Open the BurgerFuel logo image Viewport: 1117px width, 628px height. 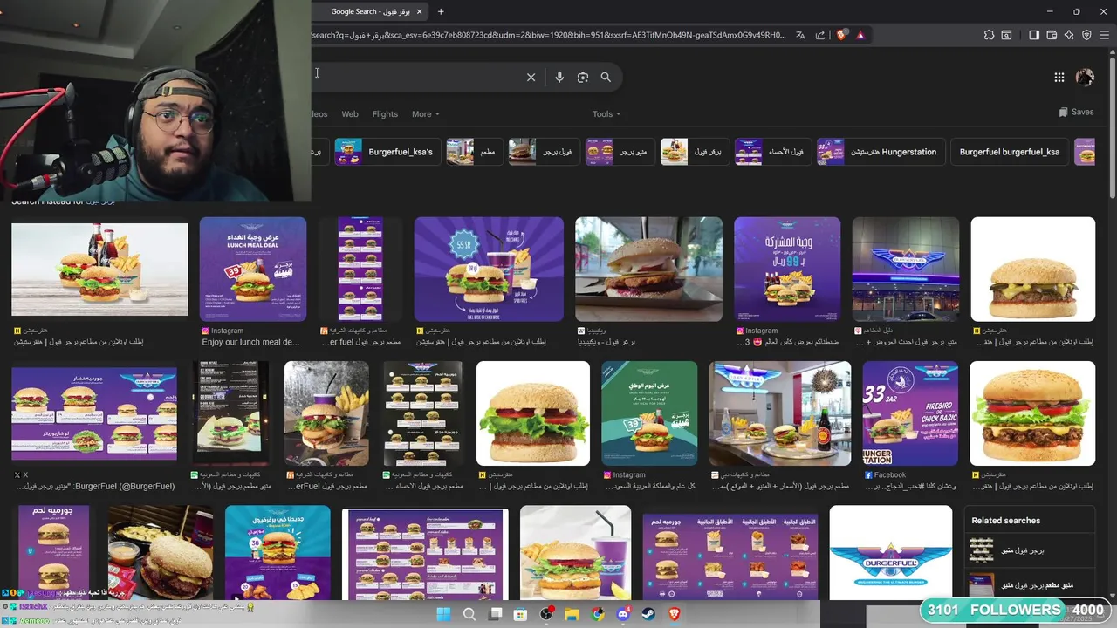tap(891, 553)
